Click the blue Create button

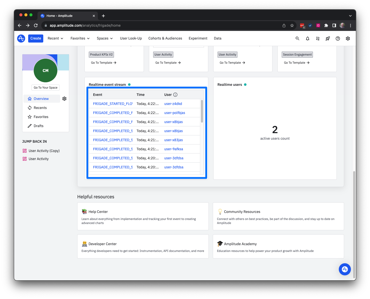point(36,39)
